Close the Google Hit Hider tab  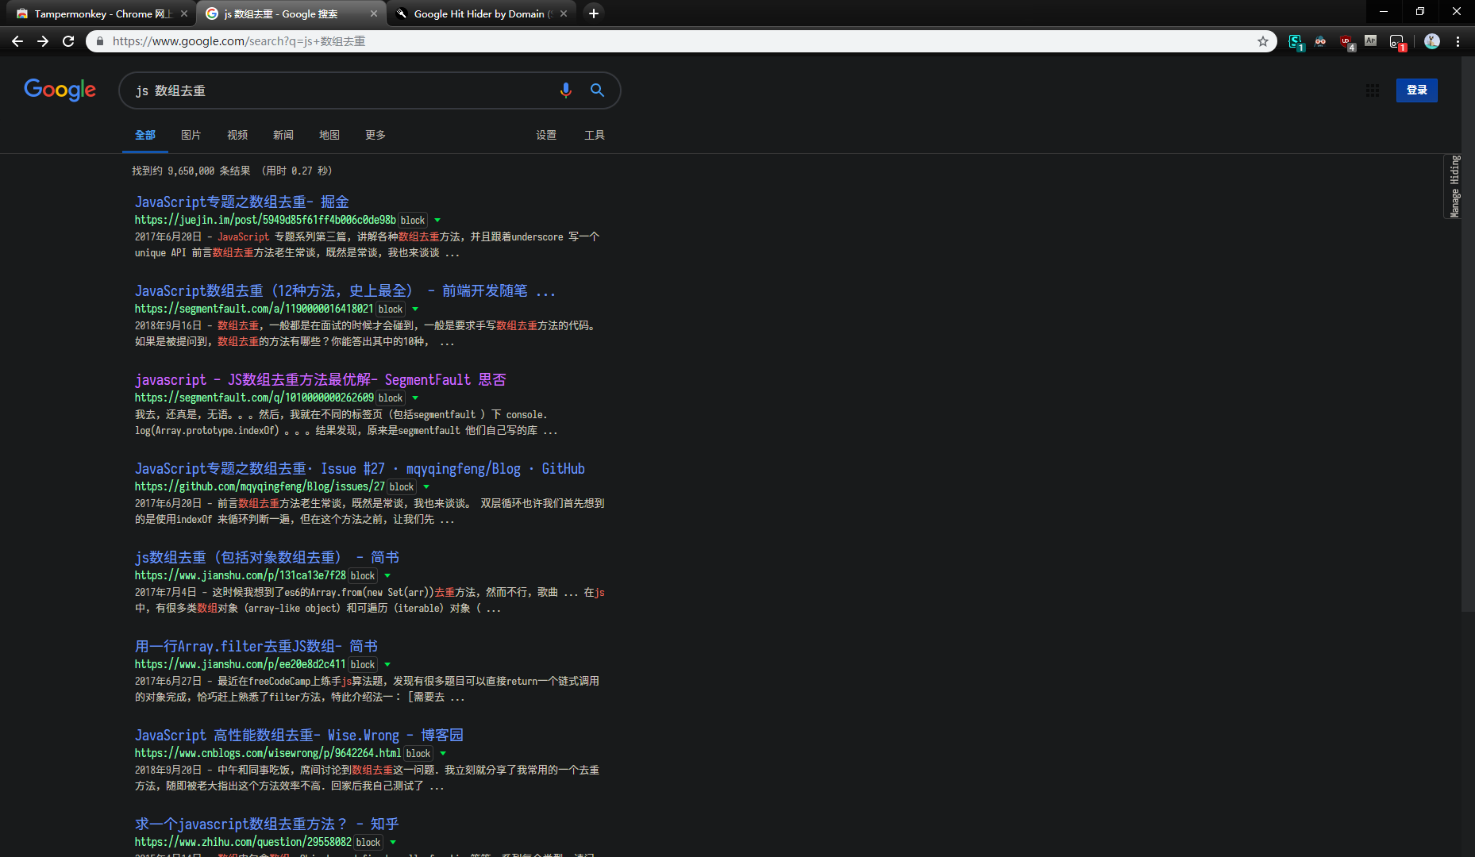[564, 13]
